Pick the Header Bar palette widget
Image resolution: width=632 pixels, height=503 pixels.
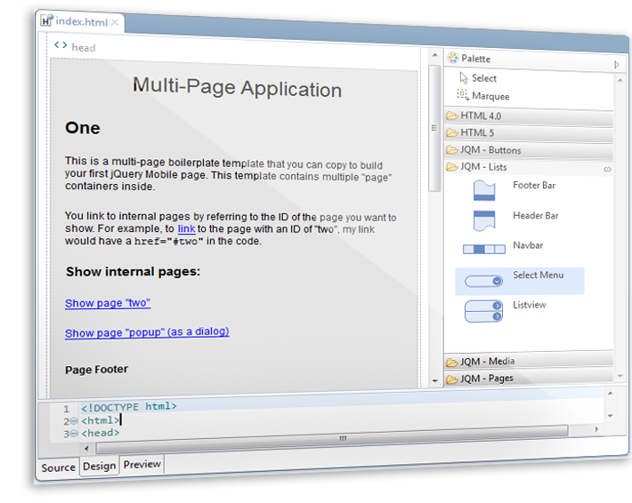click(483, 220)
